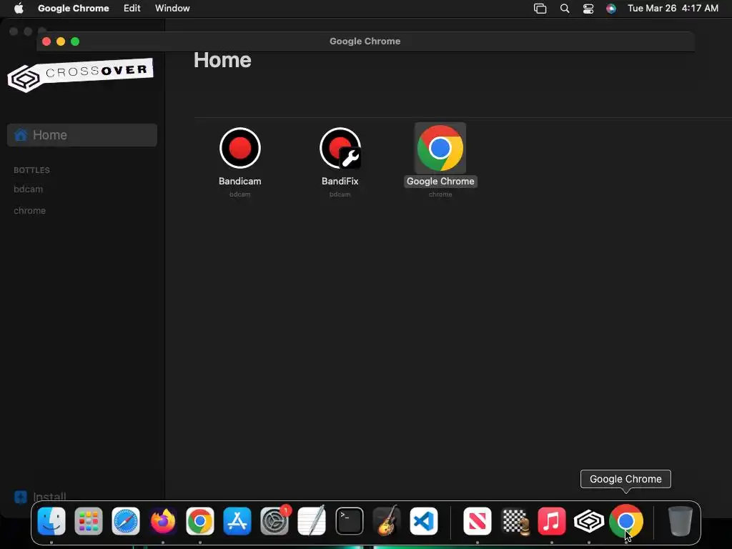Open News from the Dock
Image resolution: width=732 pixels, height=549 pixels.
(477, 520)
